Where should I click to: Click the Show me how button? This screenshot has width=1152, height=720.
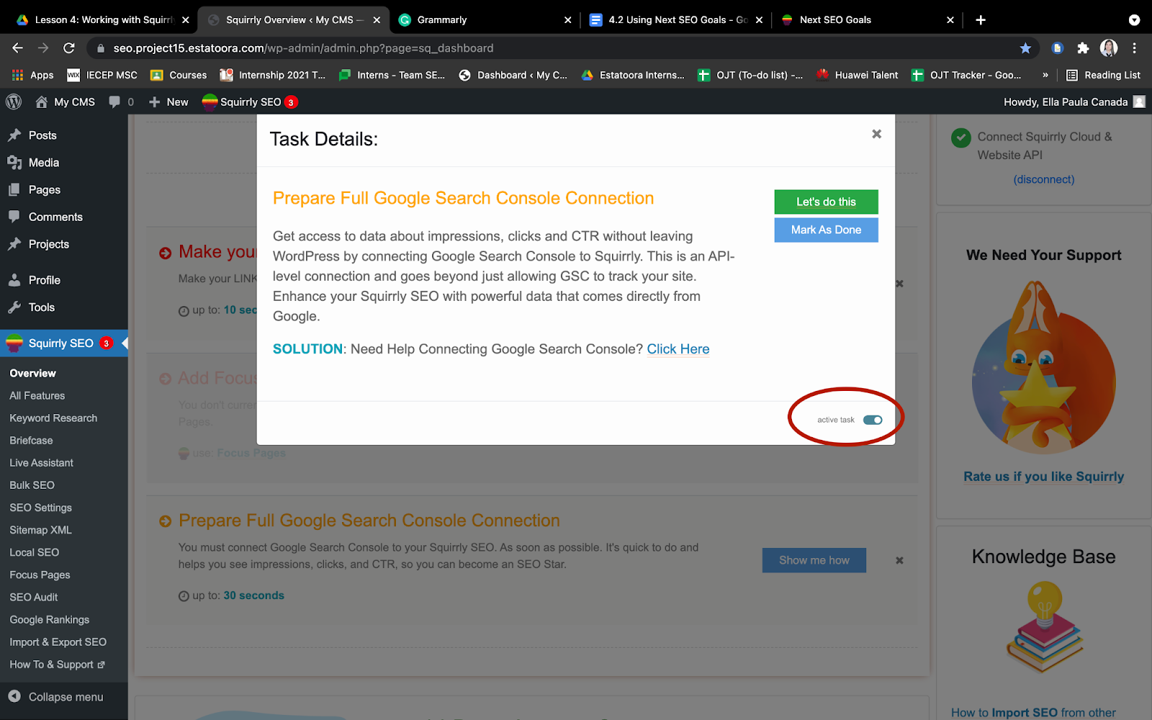click(814, 560)
